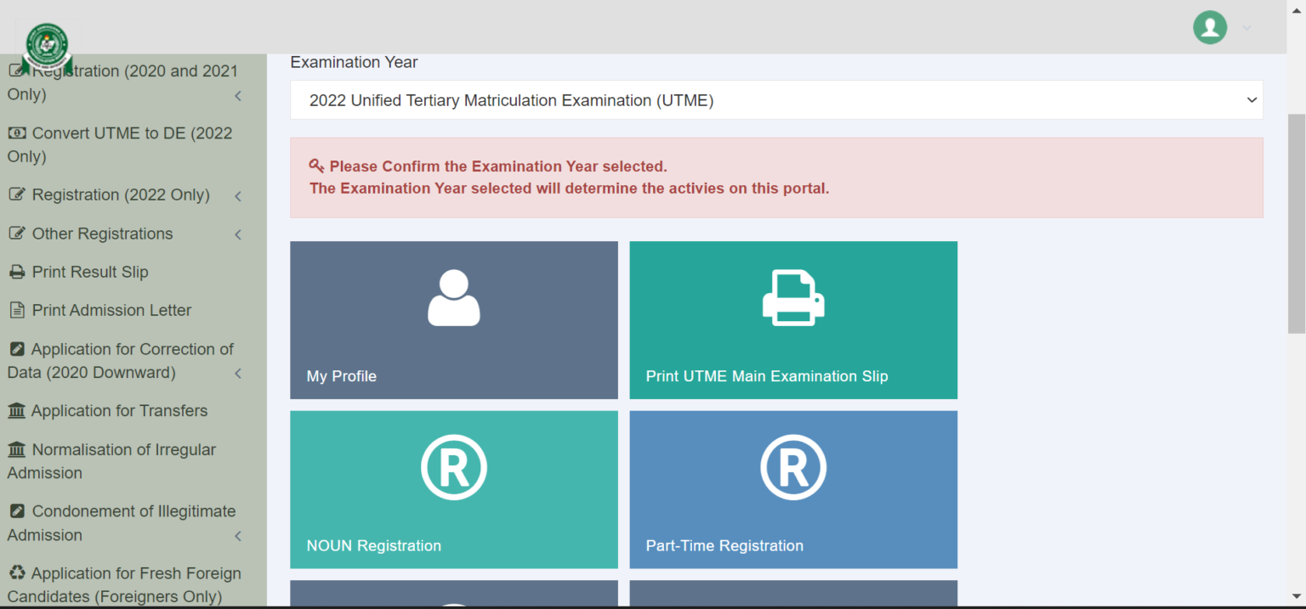Expand the Registration (2020 and 2021 Only) chevron

238,96
